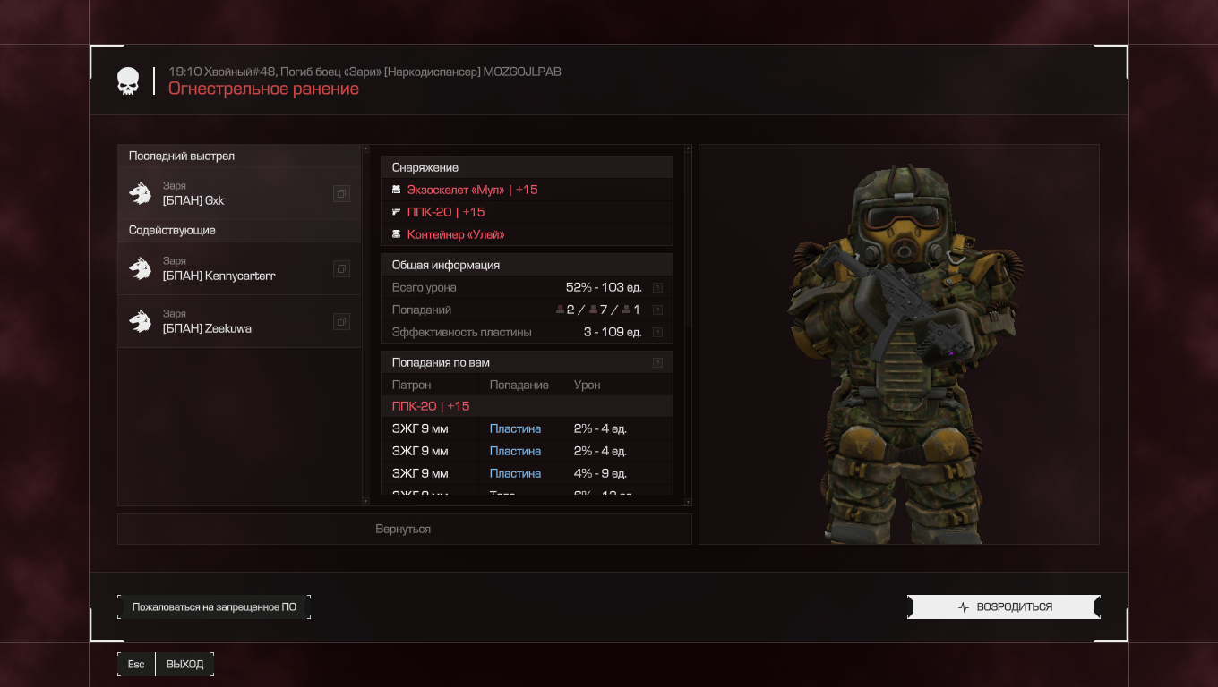Click the Огнестрельное ранение death cause title

tap(263, 89)
